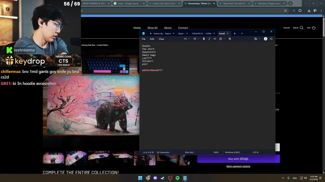Viewport: 325px width, 182px height.
Task: Switch to the toexec.cfg Notepad tab
Action: (x=158, y=34)
